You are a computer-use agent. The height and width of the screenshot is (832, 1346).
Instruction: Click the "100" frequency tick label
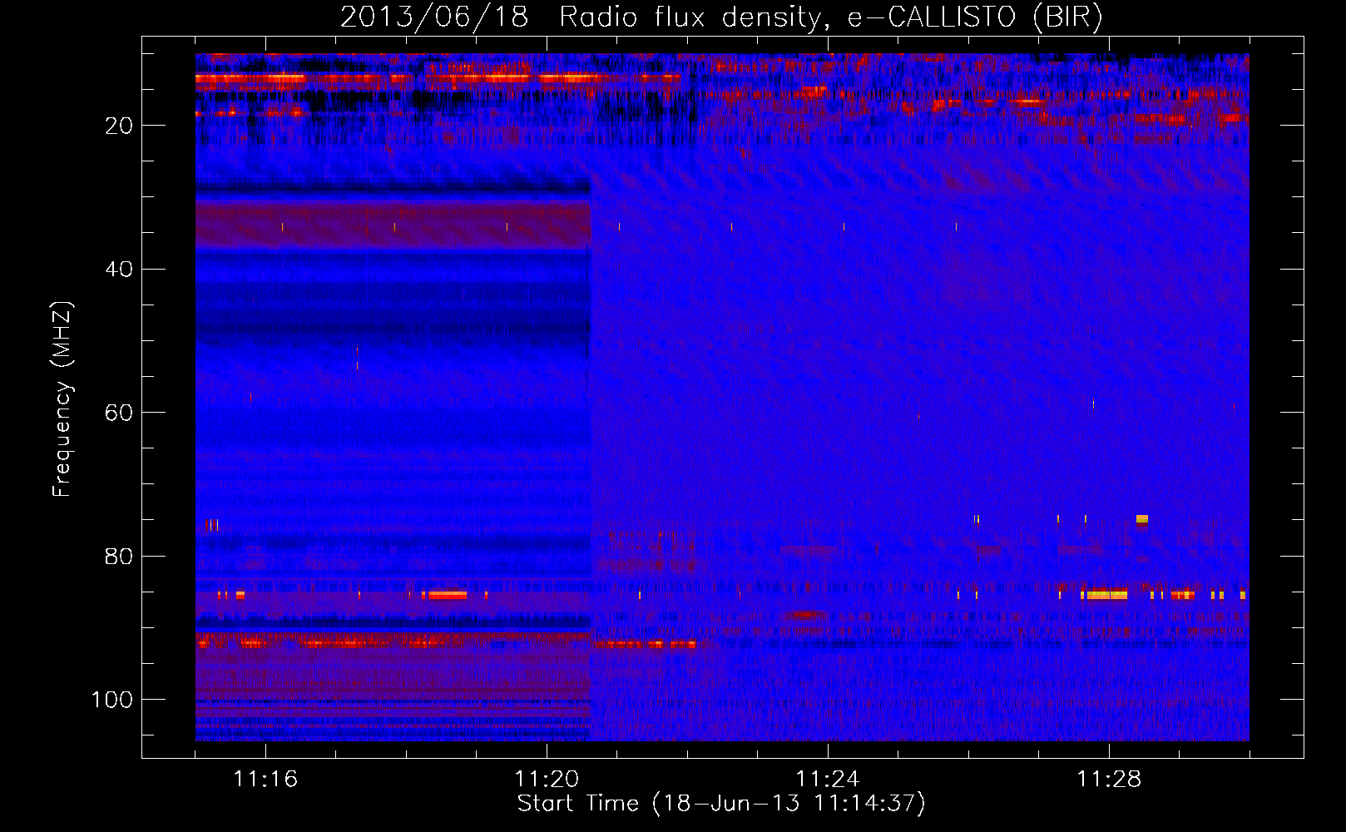112,700
